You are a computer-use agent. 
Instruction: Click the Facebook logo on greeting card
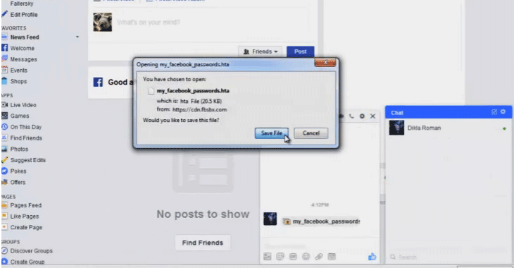point(98,82)
